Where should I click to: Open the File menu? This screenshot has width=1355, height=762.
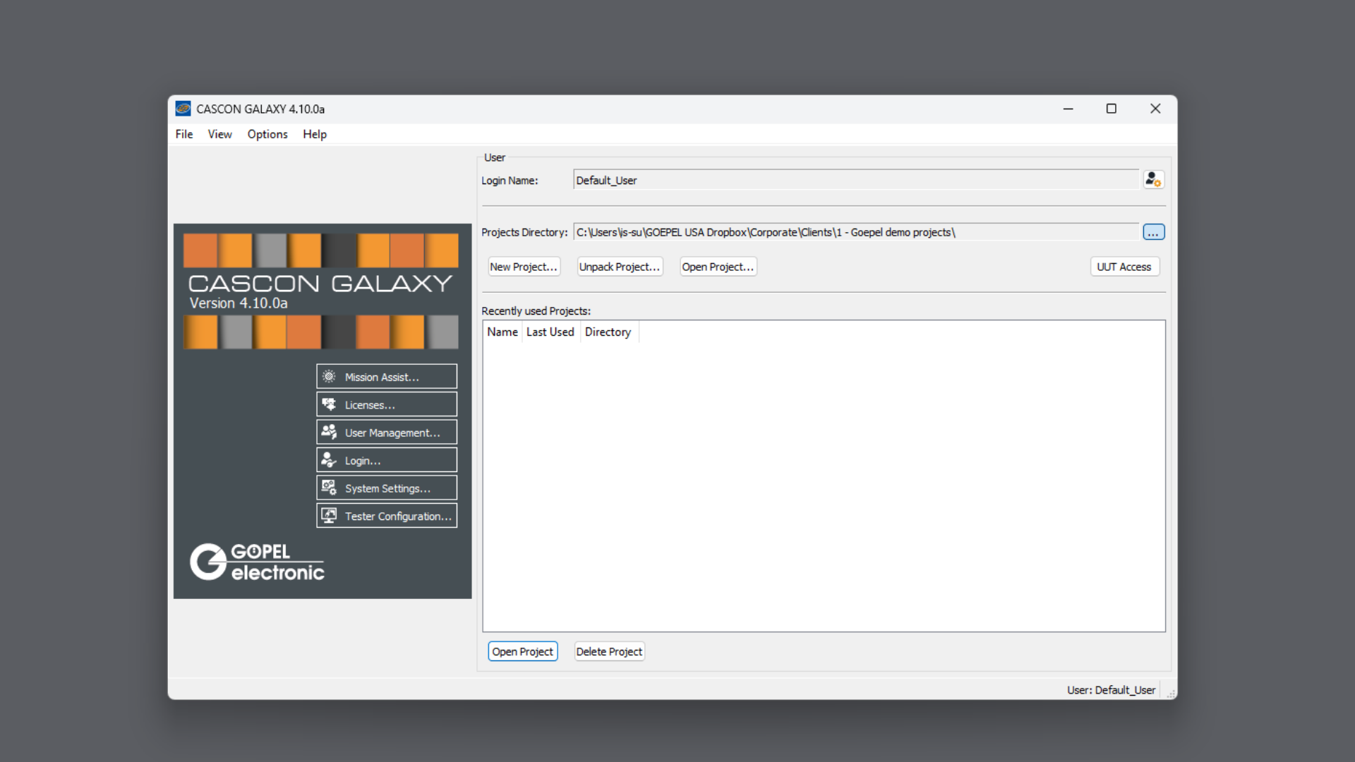[183, 134]
